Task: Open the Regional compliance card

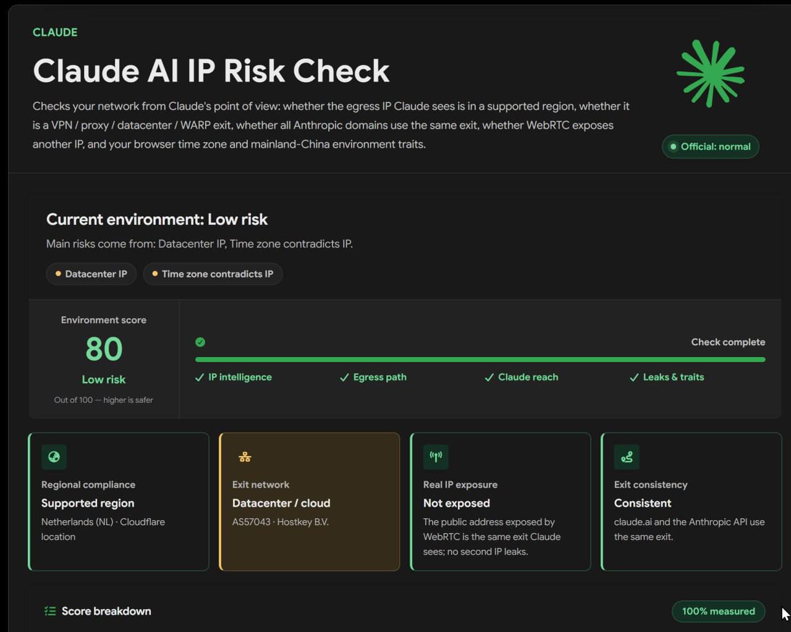Action: (x=119, y=502)
